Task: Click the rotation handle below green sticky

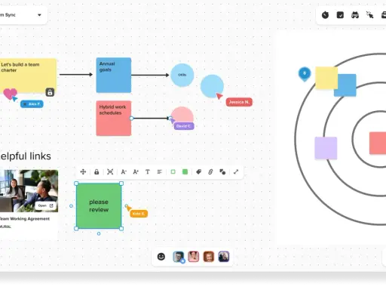Action: point(99,233)
